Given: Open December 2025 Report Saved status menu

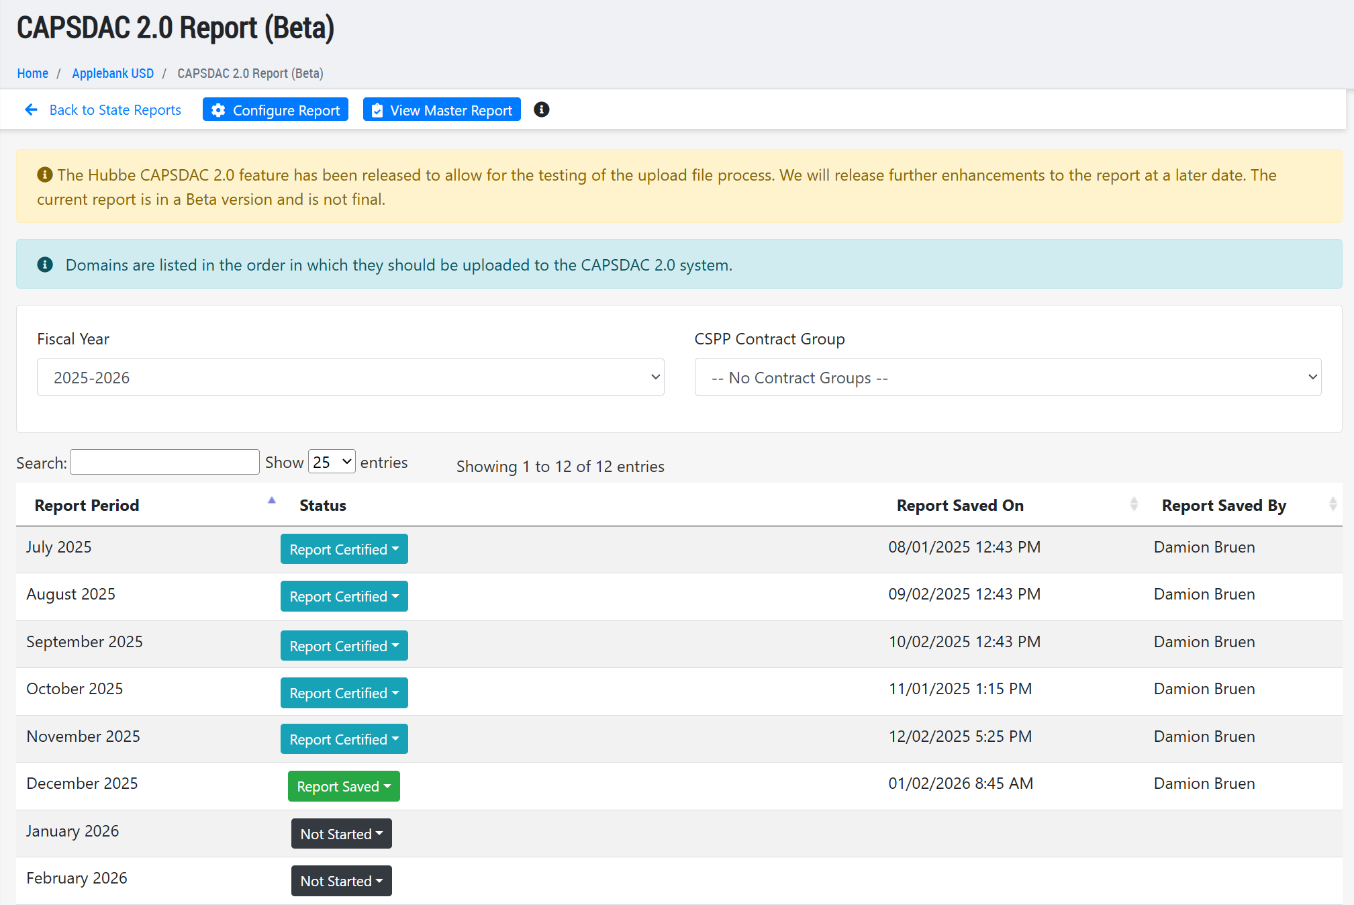Looking at the screenshot, I should coord(344,786).
